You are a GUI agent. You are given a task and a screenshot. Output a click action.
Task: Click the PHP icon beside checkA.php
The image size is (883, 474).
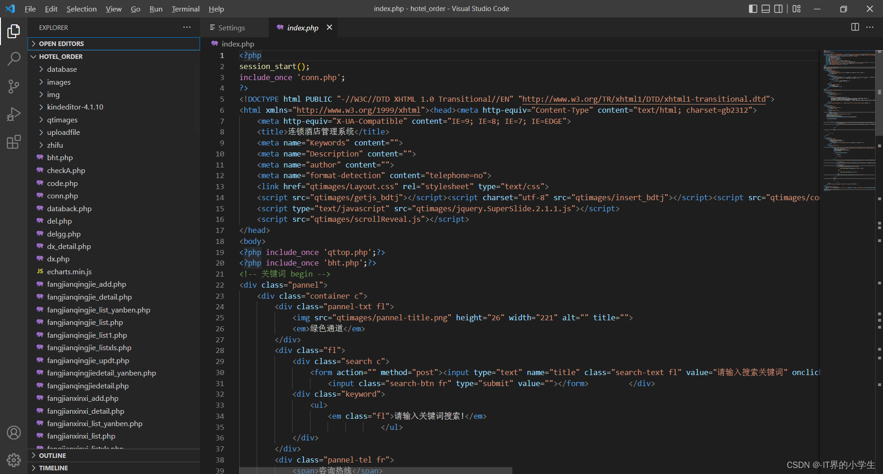pos(40,170)
